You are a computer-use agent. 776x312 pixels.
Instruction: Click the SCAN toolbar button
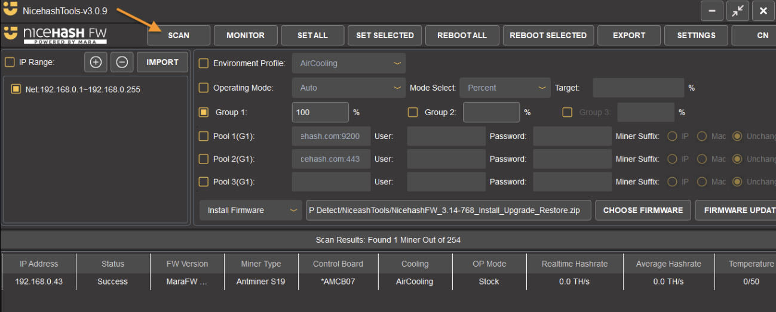coord(179,35)
